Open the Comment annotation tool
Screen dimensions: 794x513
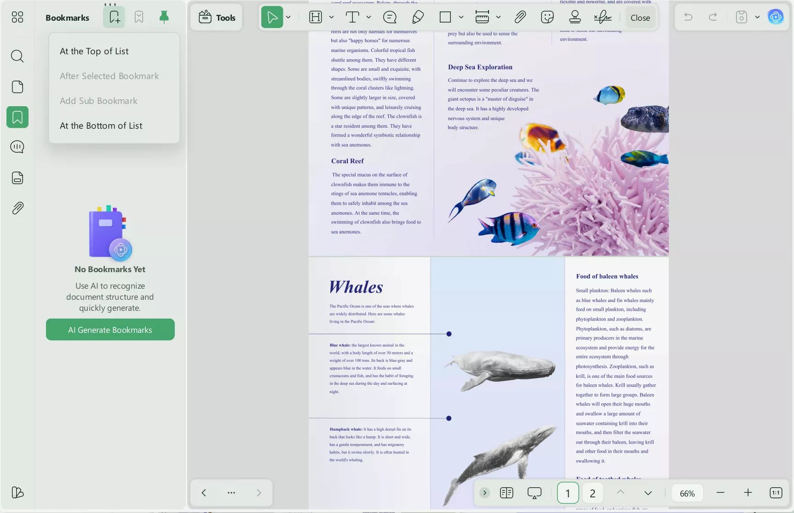[390, 17]
